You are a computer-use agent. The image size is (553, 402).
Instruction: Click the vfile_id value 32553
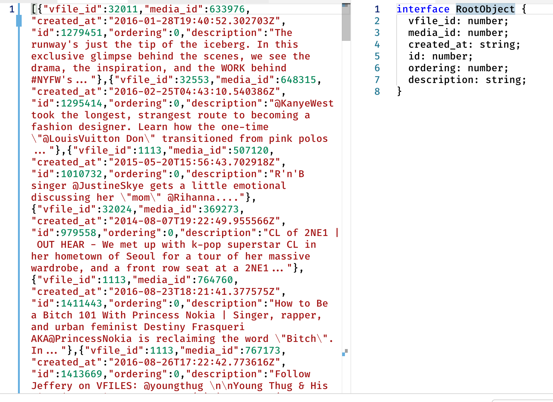pos(194,80)
